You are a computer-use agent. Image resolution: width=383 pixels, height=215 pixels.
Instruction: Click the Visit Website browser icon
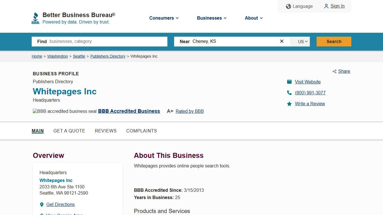click(x=289, y=82)
